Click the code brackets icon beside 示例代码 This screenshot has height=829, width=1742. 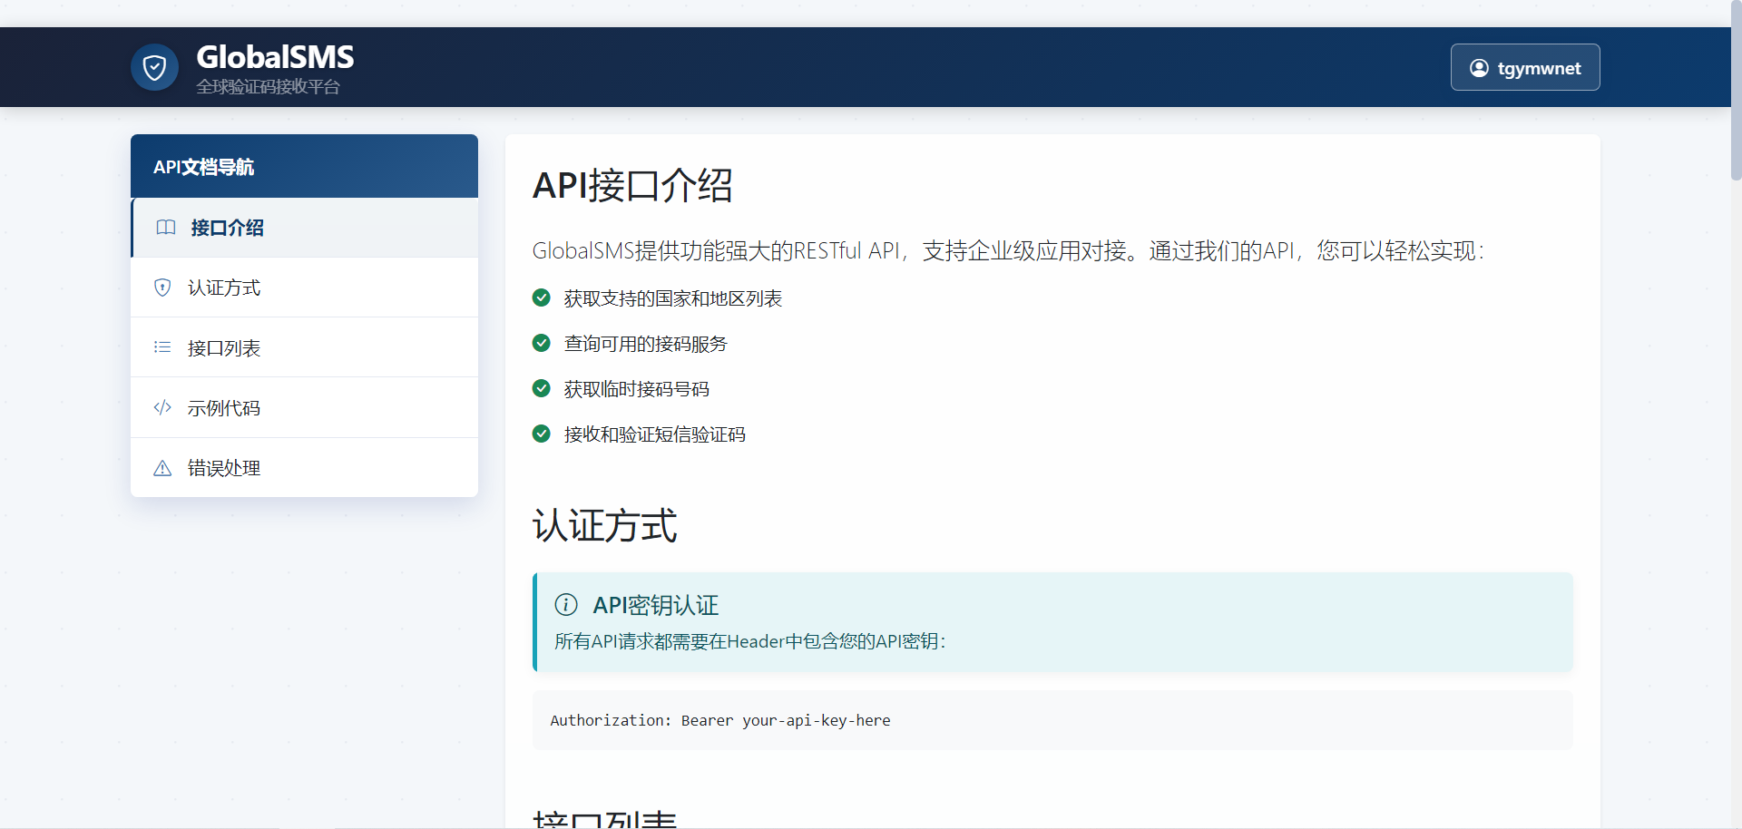162,407
